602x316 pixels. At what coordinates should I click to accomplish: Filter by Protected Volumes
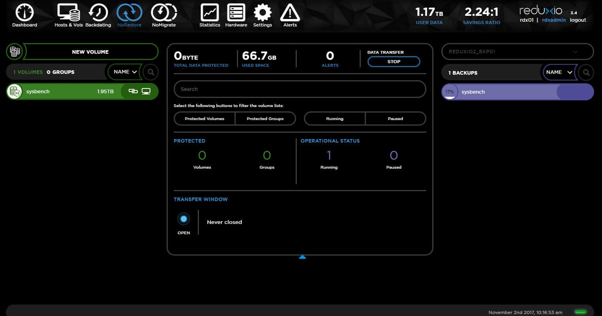tap(204, 118)
